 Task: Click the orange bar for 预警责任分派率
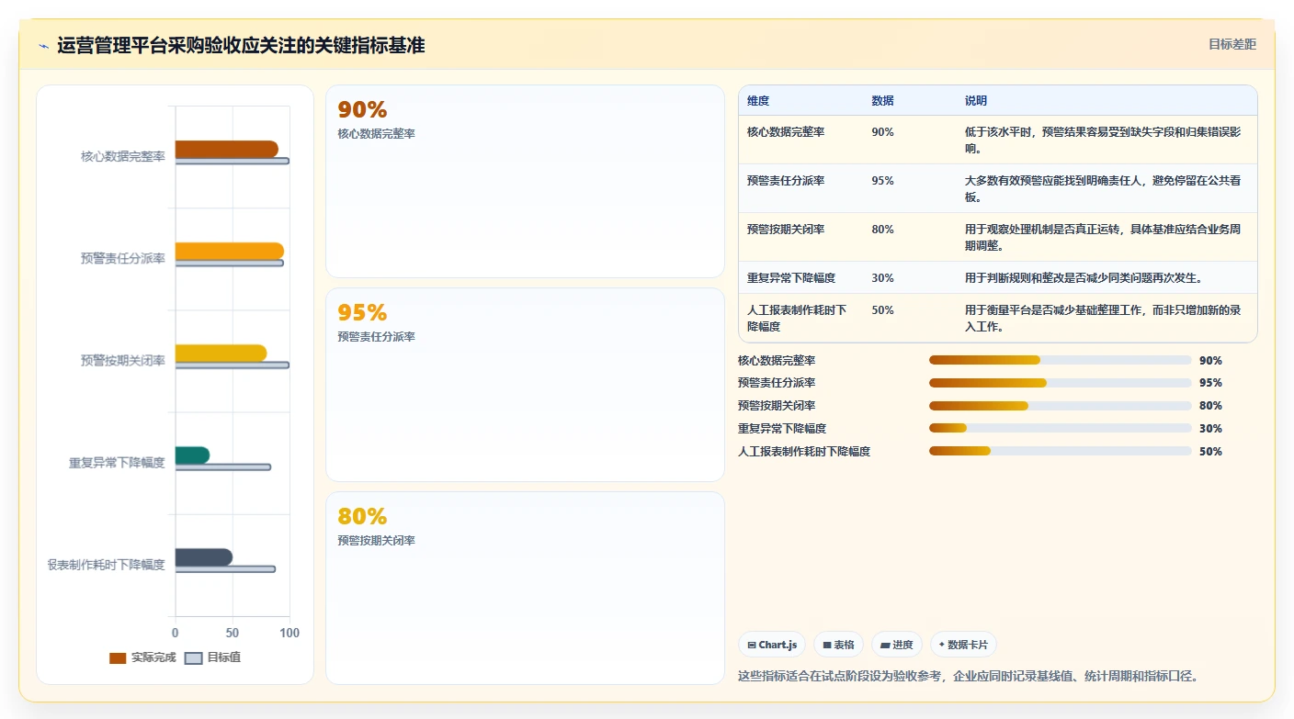pyautogui.click(x=230, y=251)
